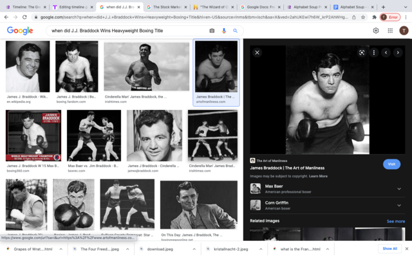
Task: Open the Max Baer thumbnail portrait
Action: pyautogui.click(x=256, y=188)
